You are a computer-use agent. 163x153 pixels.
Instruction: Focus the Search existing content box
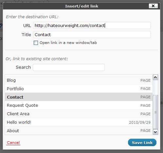(69, 67)
